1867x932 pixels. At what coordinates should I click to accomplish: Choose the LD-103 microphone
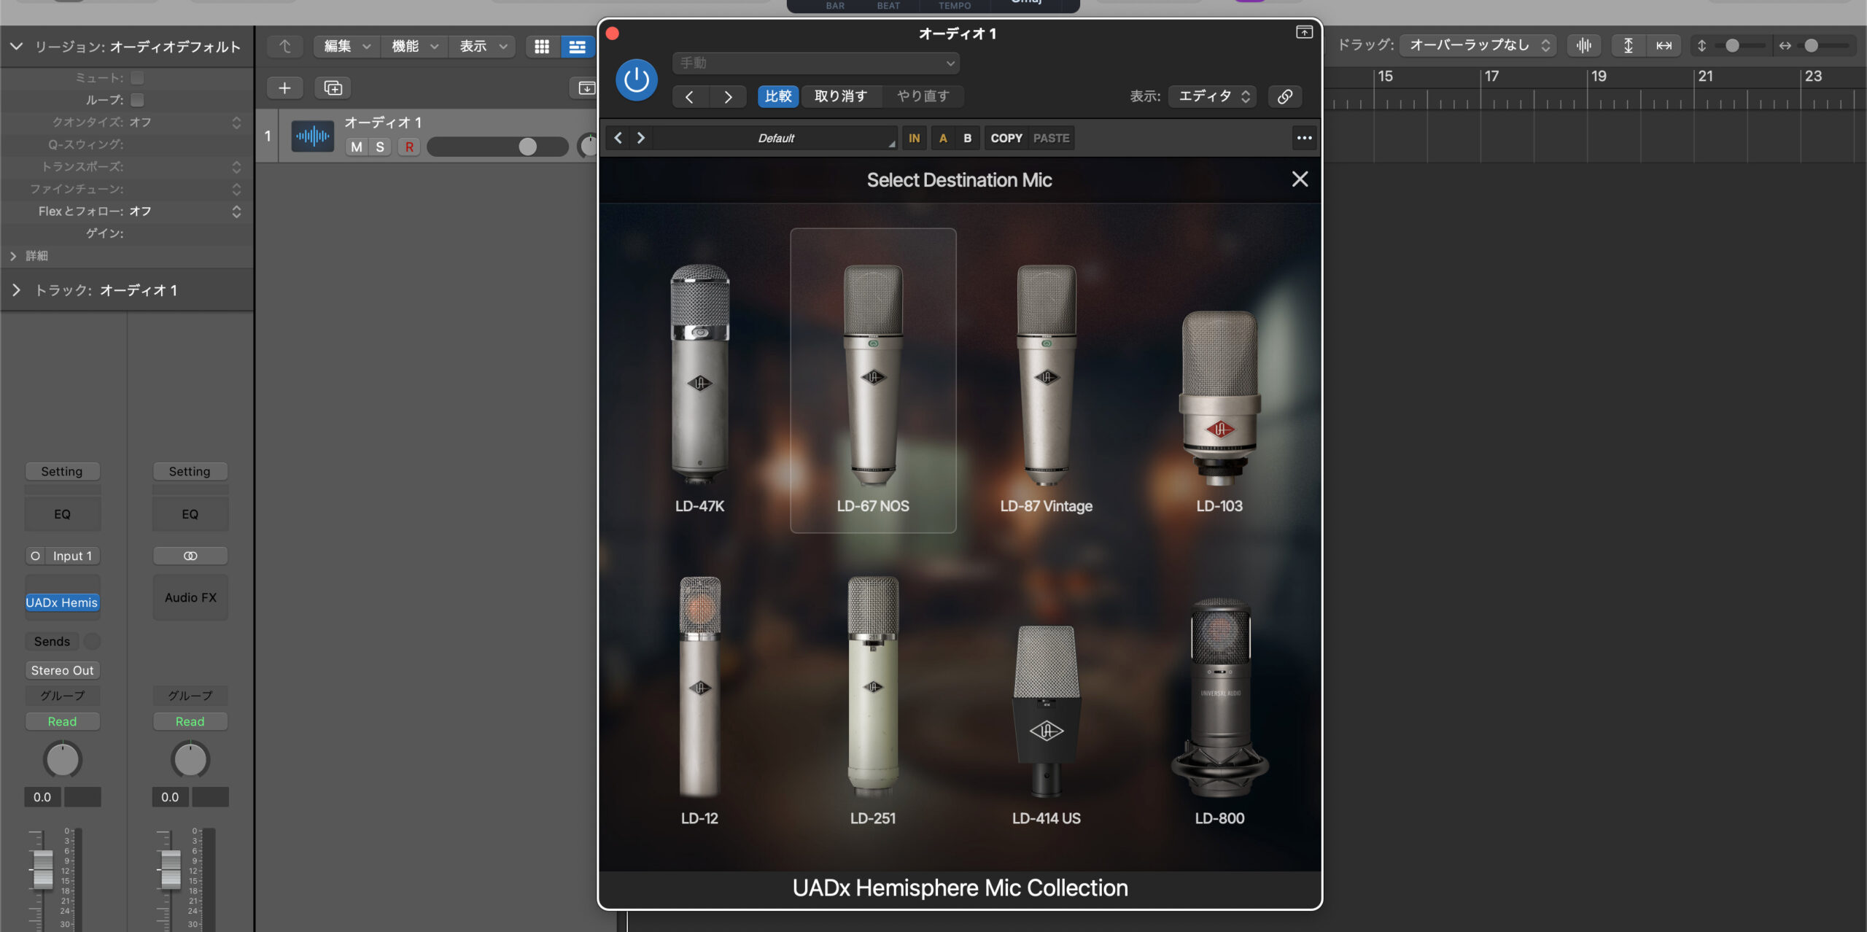1219,411
